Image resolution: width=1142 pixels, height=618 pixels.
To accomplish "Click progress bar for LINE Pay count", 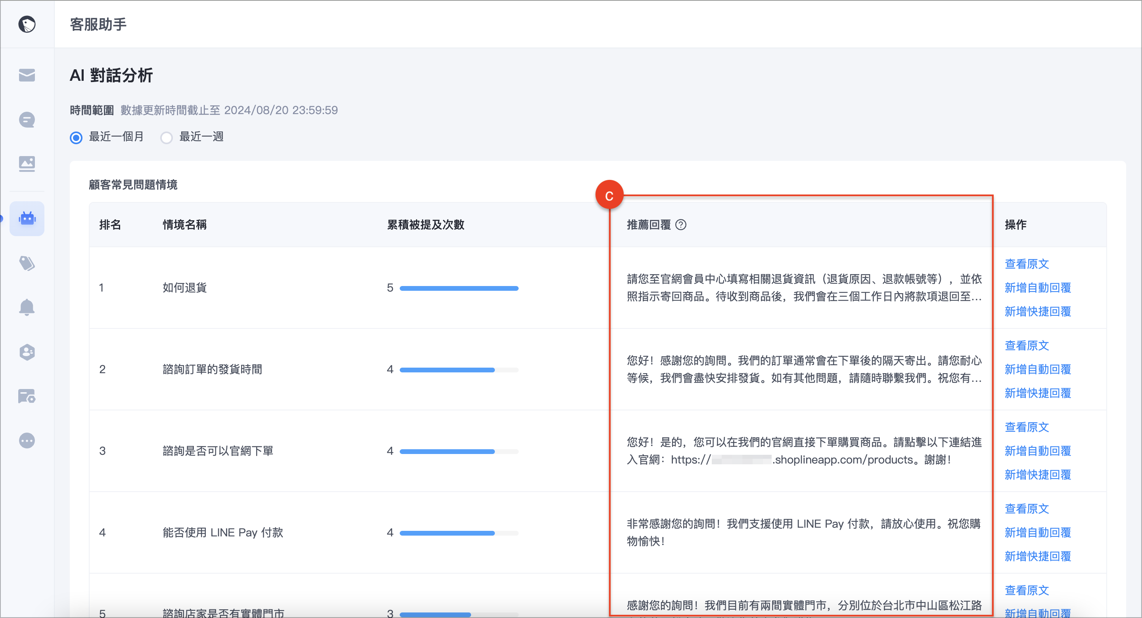I will click(x=459, y=533).
